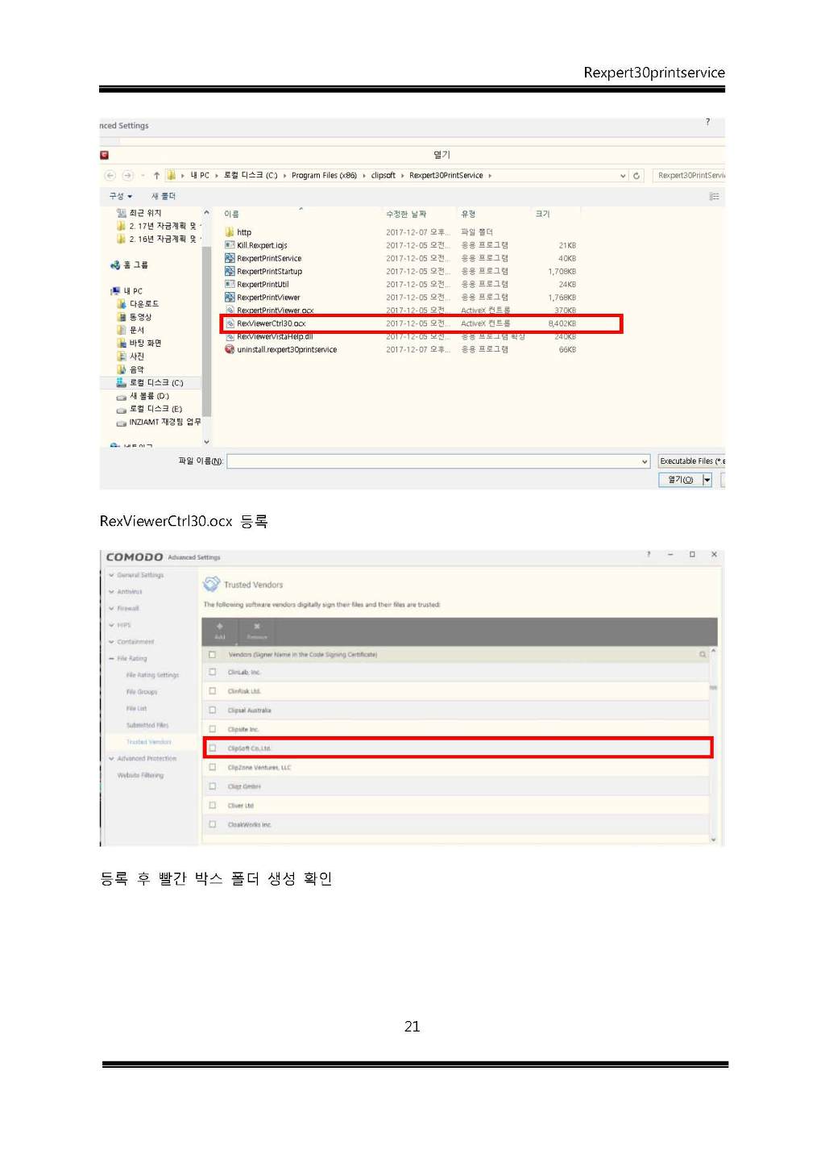Viewport: 825px width, 1167px height.
Task: Open the Trusted Vendors page
Action: click(x=149, y=742)
